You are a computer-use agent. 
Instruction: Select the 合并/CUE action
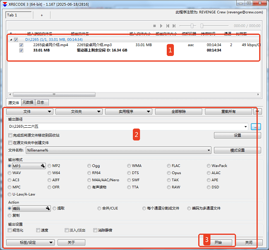tap(99, 208)
